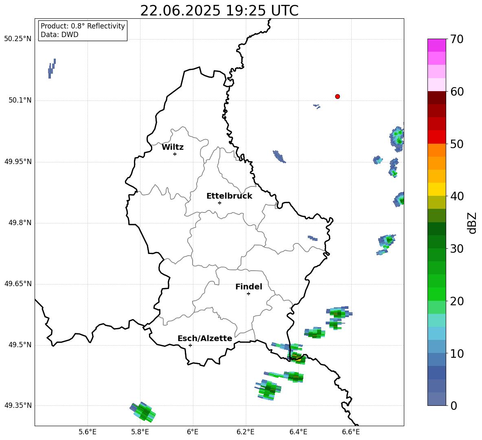Click the 50 colorbar tick label
482x440 pixels.
click(x=457, y=144)
